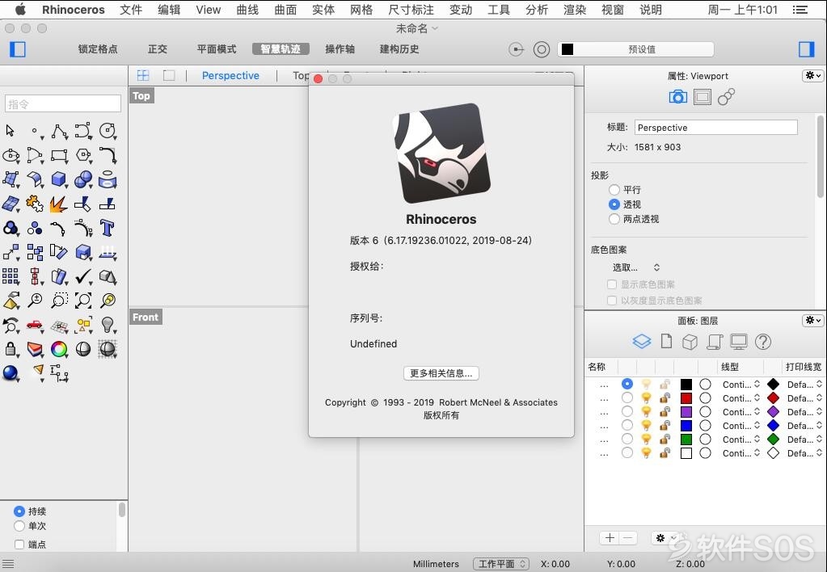Open the properties panel gear dropdown
Screen dimensions: 827x572
(812, 76)
